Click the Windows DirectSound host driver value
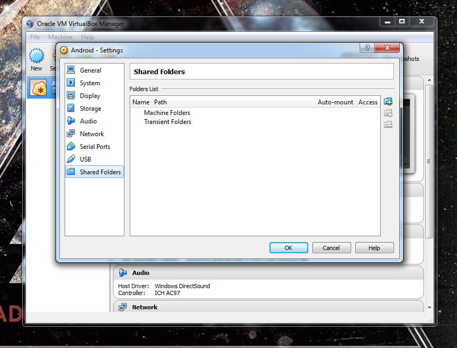Image resolution: width=457 pixels, height=348 pixels. pos(182,286)
